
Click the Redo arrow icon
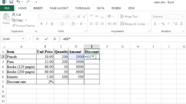tap(28, 2)
